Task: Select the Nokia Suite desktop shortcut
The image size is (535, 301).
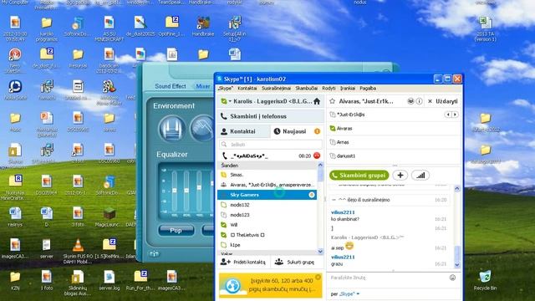Action: pyautogui.click(x=15, y=89)
